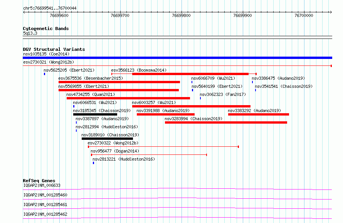Open the nsv3391988 (Audano2019) label
Viewport: 343px width, 223px height.
coord(163,111)
